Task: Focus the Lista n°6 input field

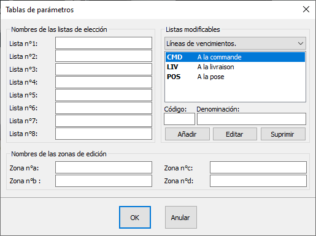Action: (104, 108)
